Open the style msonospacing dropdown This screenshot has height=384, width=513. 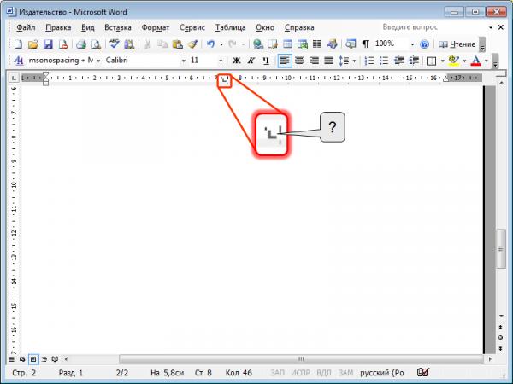point(98,61)
